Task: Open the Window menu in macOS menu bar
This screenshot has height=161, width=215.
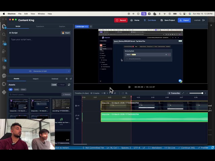Action: click(41, 14)
